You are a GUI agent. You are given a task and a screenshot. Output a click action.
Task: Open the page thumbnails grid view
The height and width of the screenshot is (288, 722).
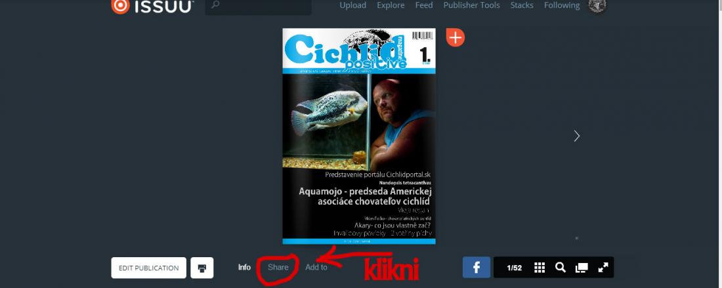pos(540,268)
